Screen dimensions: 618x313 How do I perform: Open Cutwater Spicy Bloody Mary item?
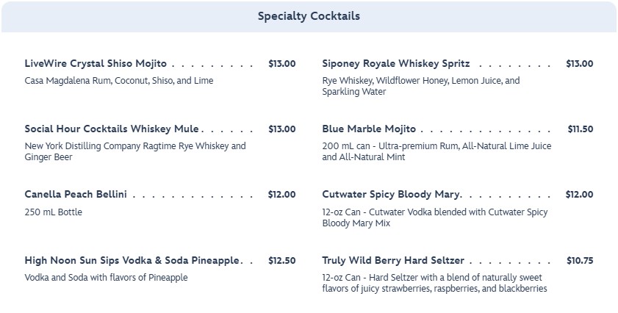[x=391, y=195]
